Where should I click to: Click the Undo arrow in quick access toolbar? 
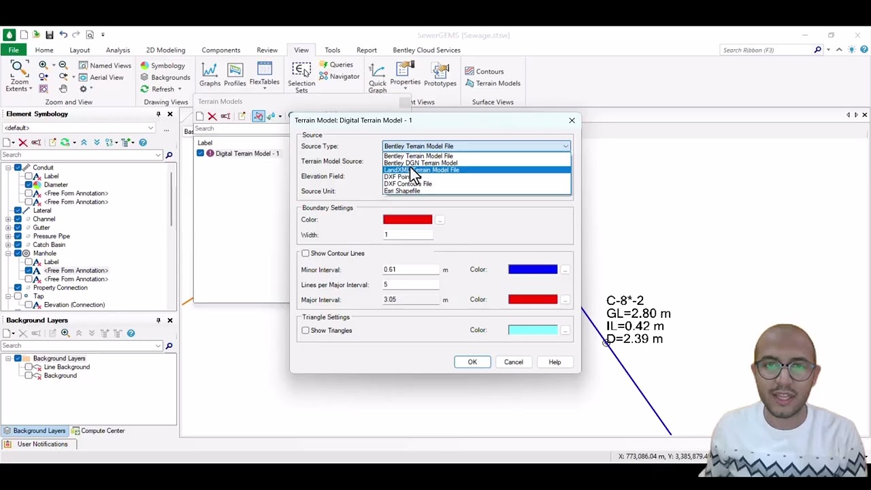(63, 35)
